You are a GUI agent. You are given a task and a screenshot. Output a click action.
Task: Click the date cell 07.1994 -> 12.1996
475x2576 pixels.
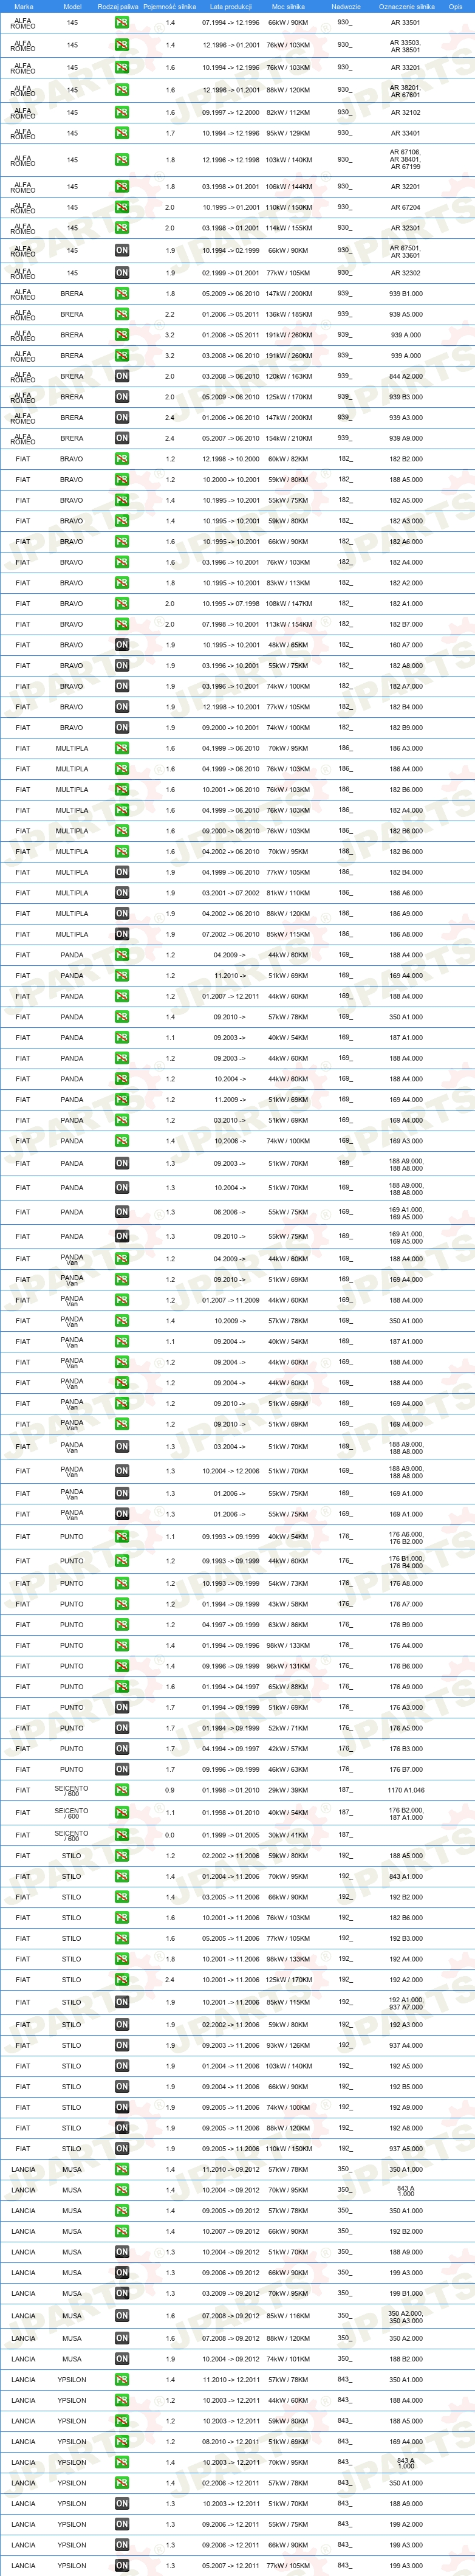[x=231, y=22]
